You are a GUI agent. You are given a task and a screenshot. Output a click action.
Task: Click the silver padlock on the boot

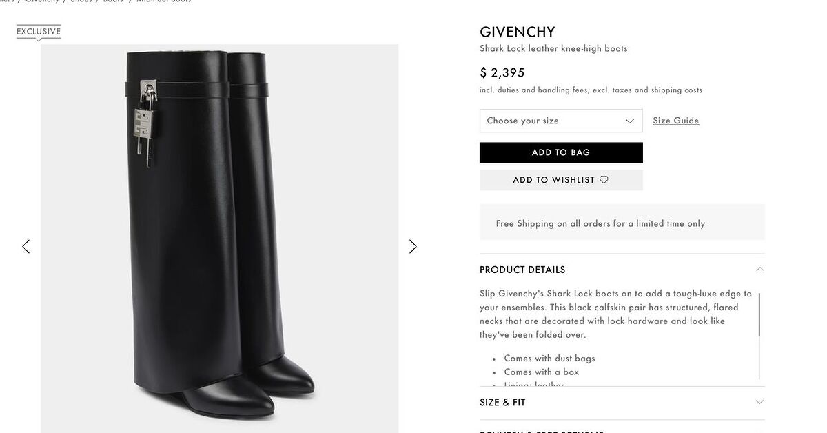pos(145,122)
